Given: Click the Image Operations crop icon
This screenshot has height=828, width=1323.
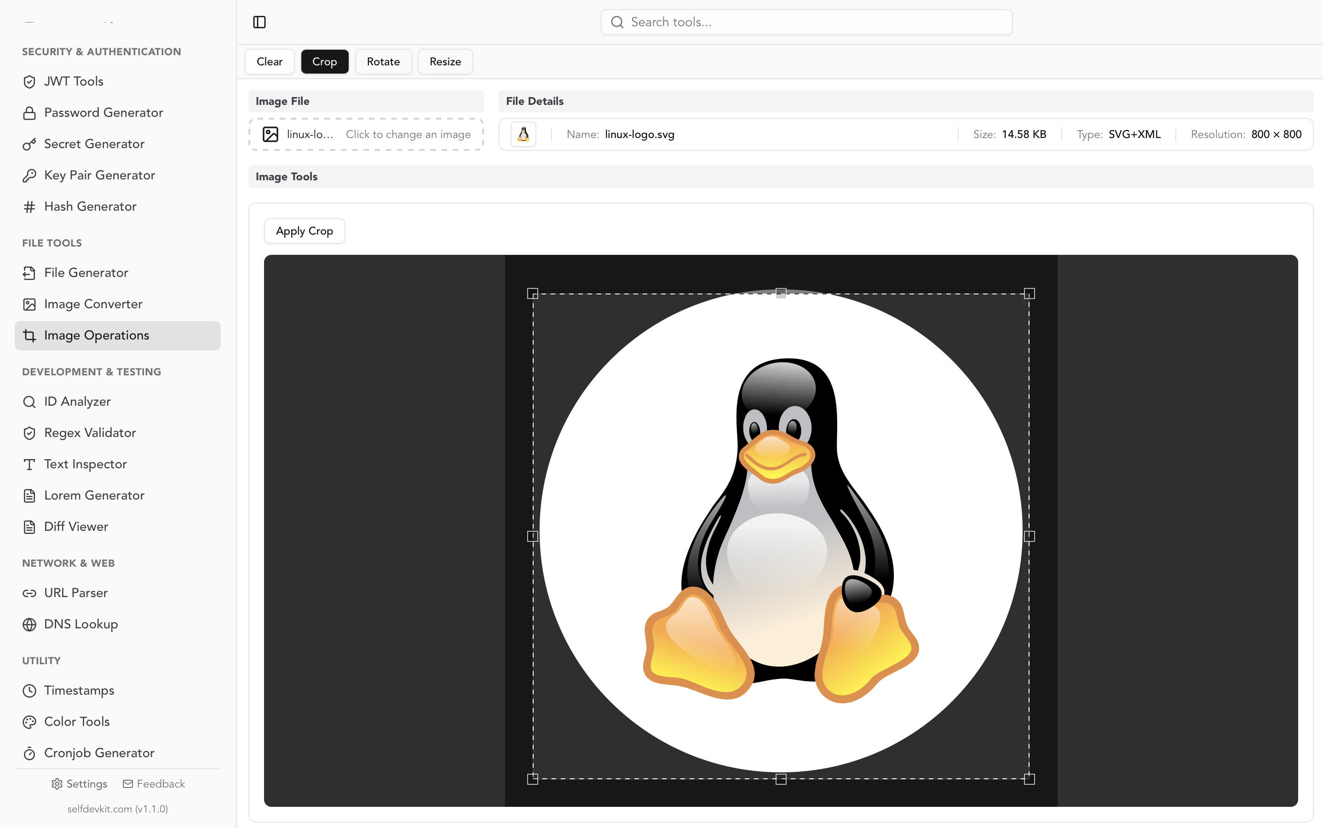Looking at the screenshot, I should pos(29,335).
